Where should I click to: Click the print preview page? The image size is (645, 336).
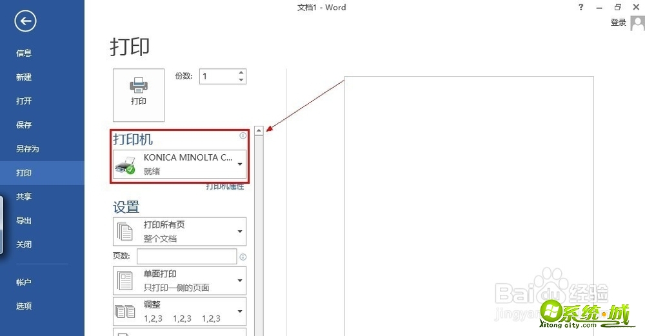coord(469,206)
